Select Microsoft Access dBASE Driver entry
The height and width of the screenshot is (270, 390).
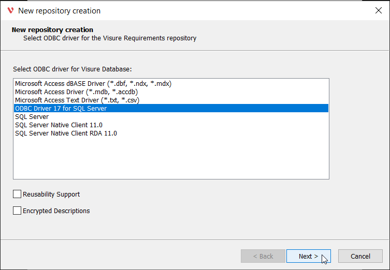(171, 84)
